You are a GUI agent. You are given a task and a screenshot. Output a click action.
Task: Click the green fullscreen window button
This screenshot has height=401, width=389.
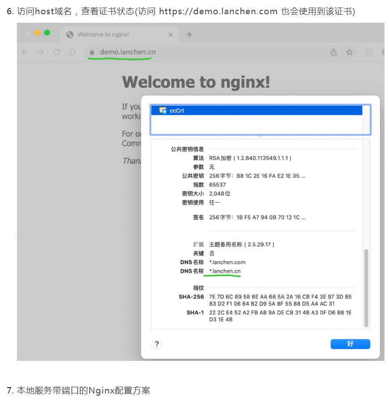coord(47,33)
